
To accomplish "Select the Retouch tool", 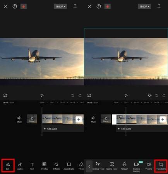I will pos(124,166).
